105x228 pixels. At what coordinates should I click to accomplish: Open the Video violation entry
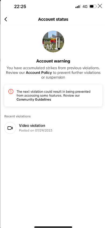tap(53, 128)
